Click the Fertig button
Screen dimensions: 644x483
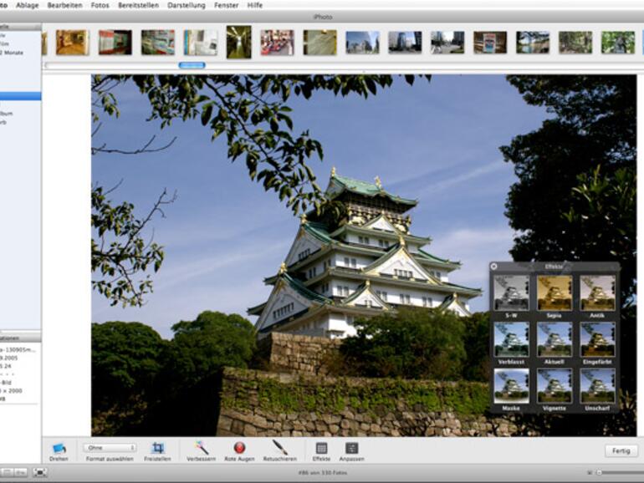[621, 450]
